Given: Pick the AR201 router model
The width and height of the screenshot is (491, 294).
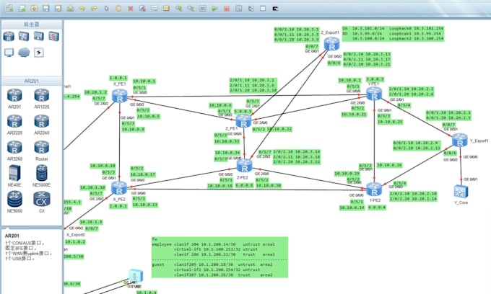Looking at the screenshot, I should point(14,99).
